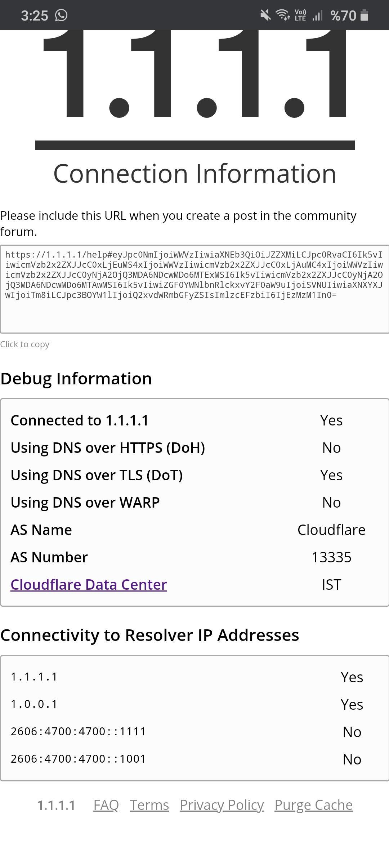Image resolution: width=389 pixels, height=843 pixels.
Task: Select the help URL text box
Action: tap(194, 289)
